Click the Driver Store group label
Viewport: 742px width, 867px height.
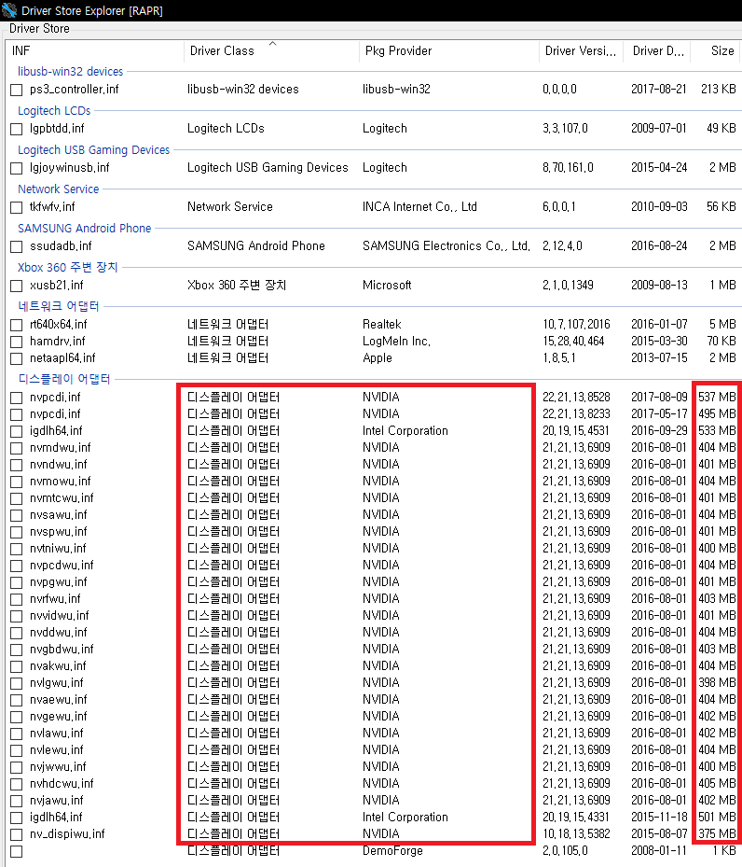pos(39,29)
